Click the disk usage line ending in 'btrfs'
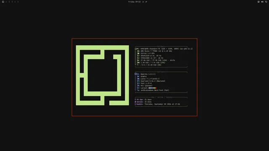The width and height of the screenshot is (269, 151). point(158,60)
